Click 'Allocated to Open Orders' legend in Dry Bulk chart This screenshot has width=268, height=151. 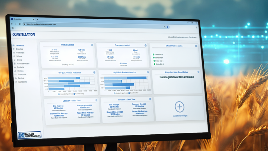pos(65,94)
